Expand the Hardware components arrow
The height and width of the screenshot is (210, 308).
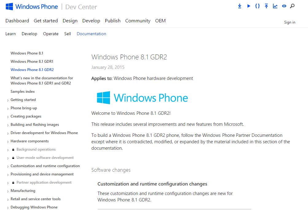tap(8, 142)
